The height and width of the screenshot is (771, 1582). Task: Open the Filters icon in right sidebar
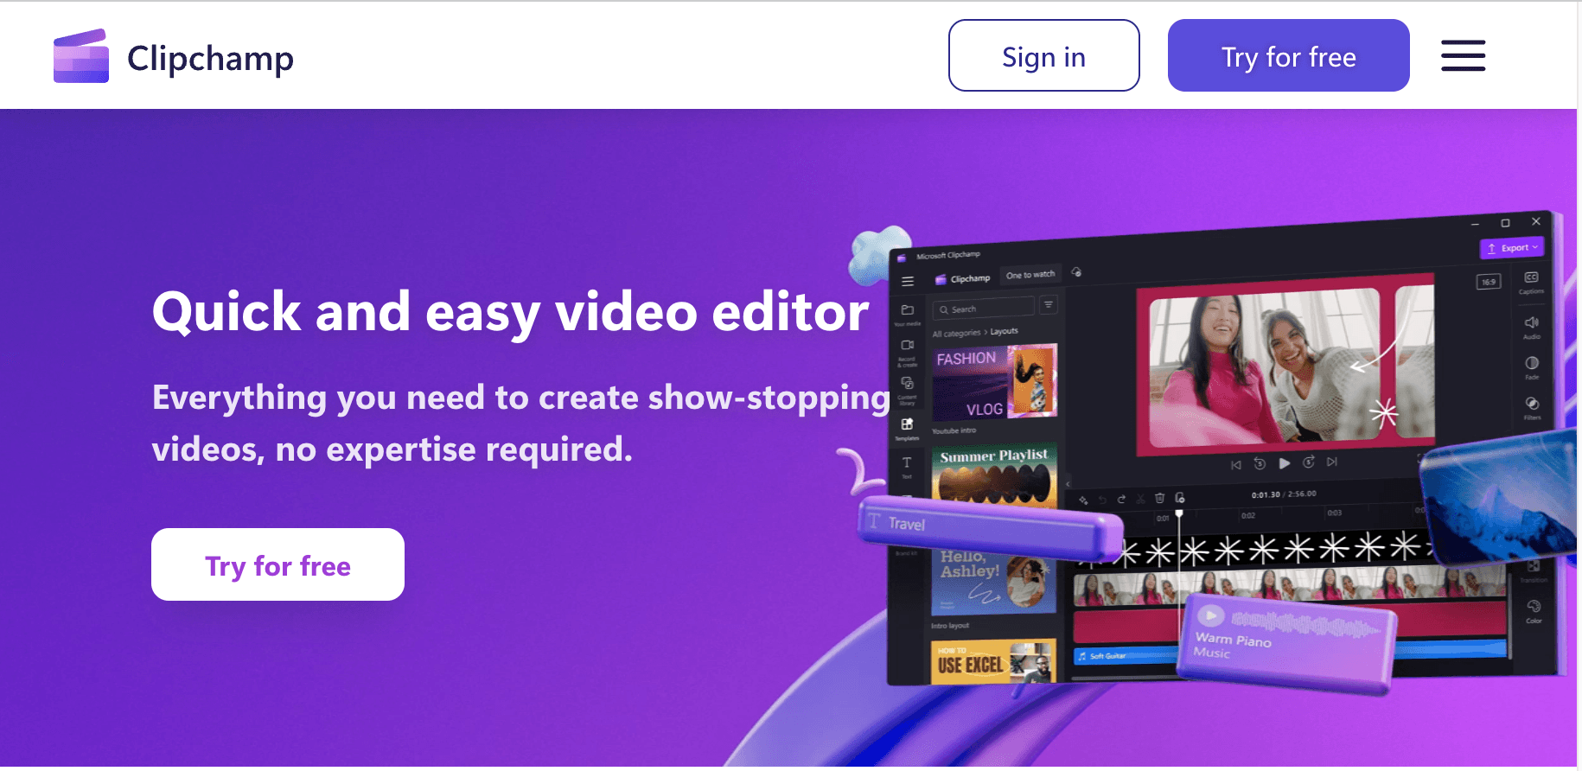(x=1531, y=404)
